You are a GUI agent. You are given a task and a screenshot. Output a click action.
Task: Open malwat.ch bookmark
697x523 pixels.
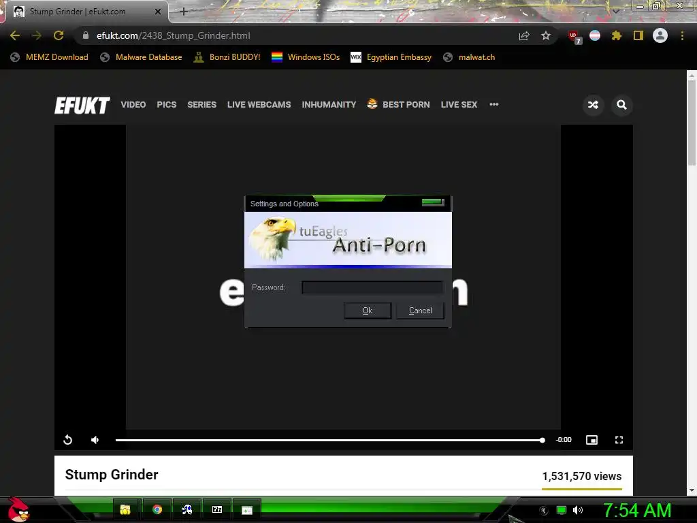tap(469, 57)
